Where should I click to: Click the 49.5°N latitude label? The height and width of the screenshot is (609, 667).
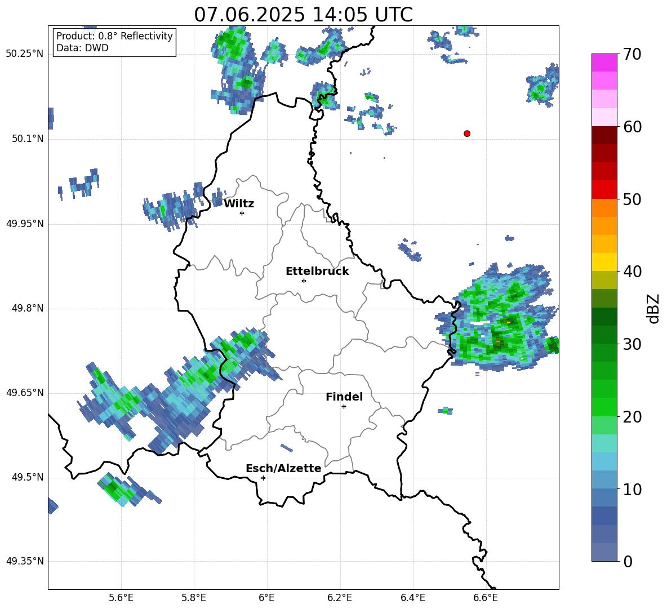(x=28, y=477)
